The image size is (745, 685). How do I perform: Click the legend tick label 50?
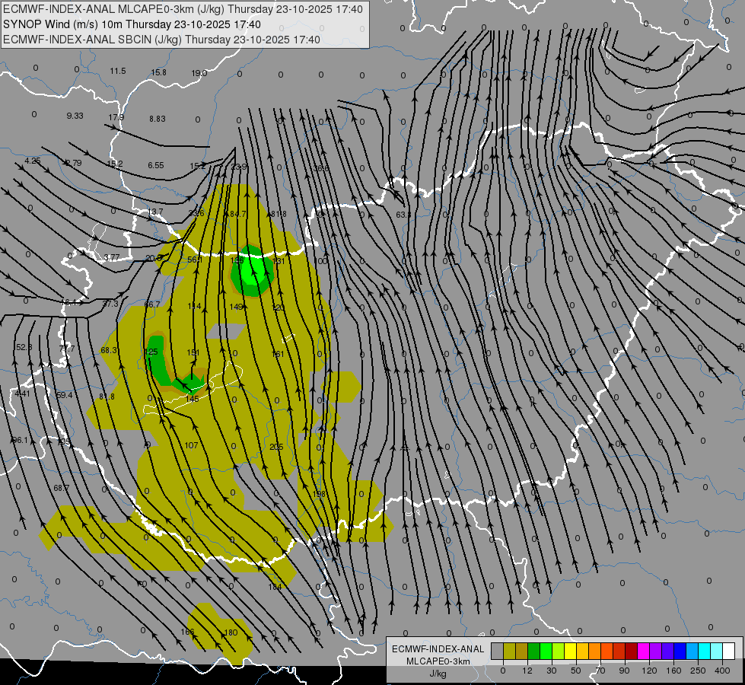tap(576, 671)
